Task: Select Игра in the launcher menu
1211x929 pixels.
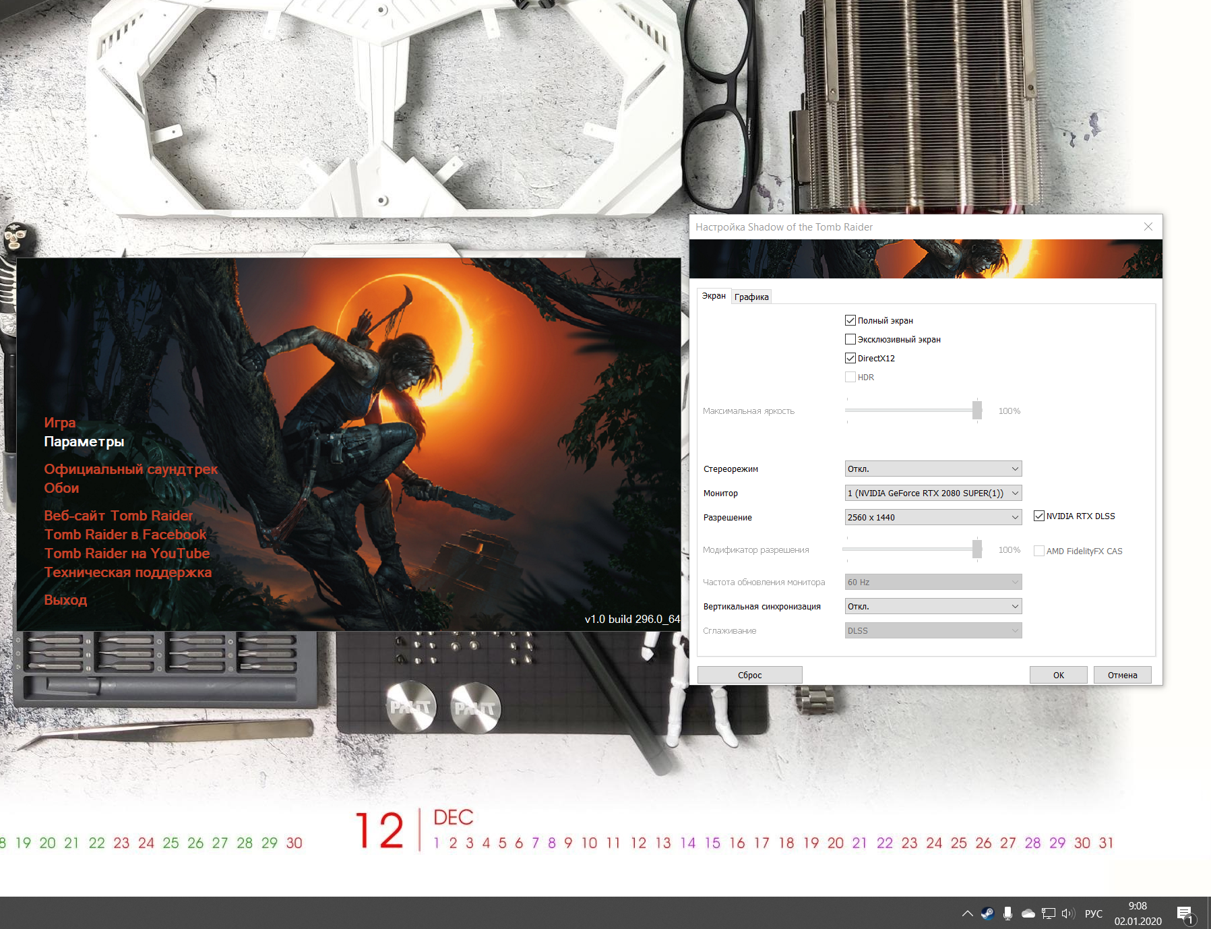Action: click(60, 423)
